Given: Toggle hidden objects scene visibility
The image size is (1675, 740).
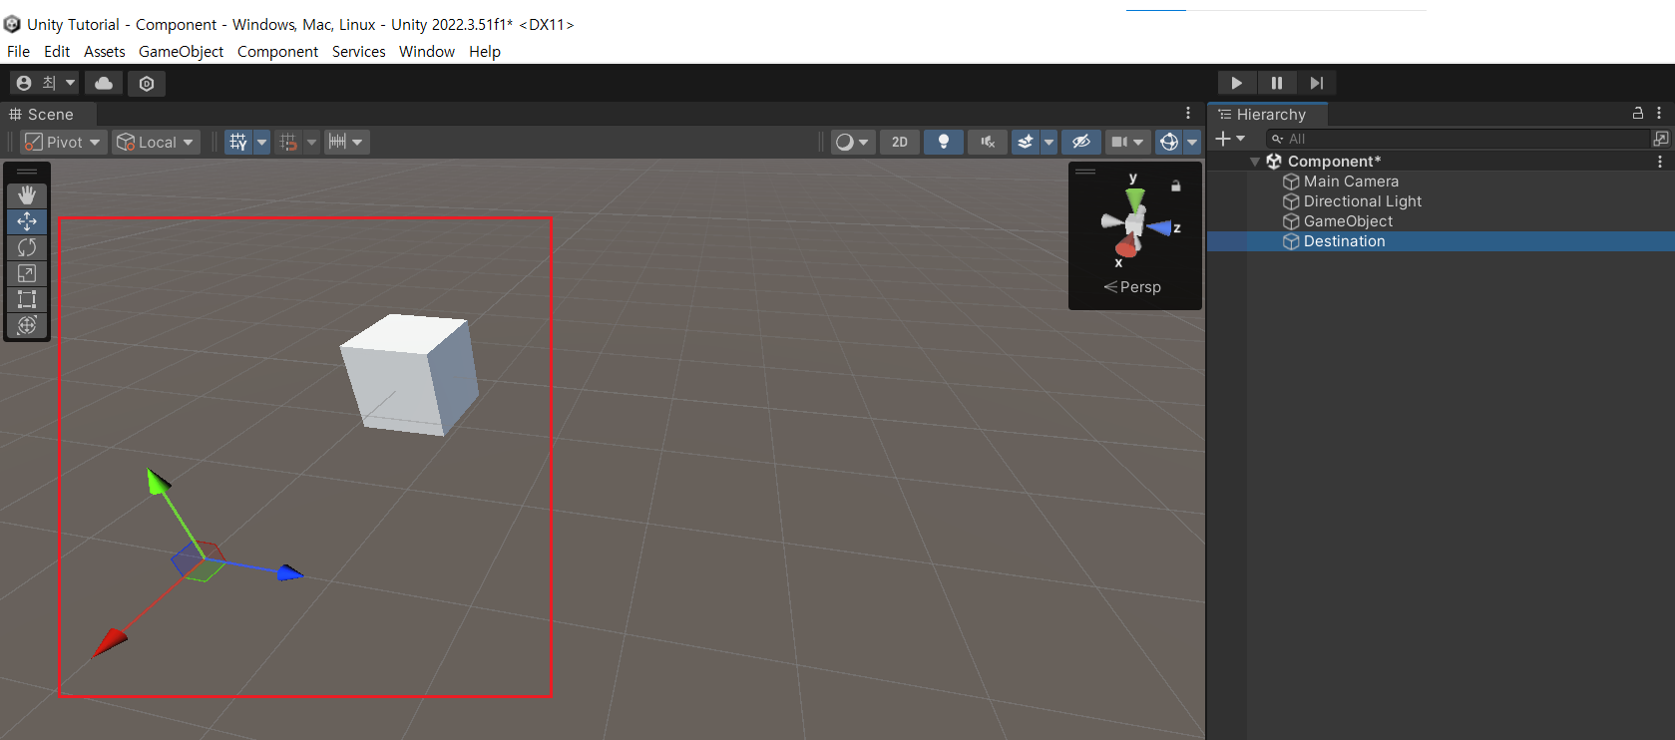Looking at the screenshot, I should 1081,142.
